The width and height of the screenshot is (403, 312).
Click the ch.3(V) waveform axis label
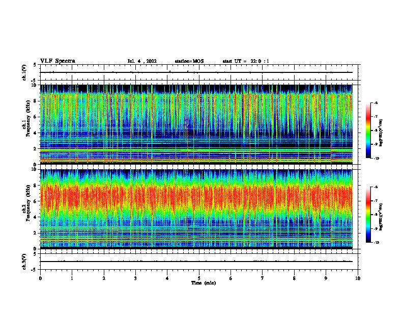coord(24,262)
